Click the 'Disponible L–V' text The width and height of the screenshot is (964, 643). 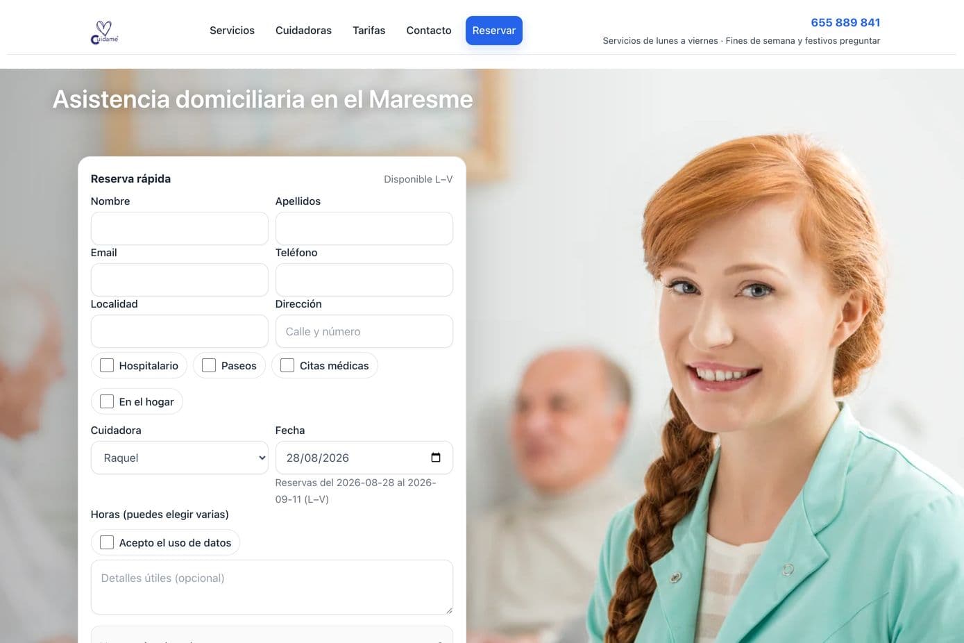pyautogui.click(x=418, y=179)
